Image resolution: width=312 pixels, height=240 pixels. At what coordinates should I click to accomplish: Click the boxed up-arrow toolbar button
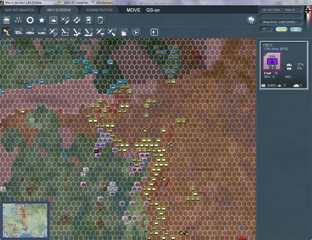(154, 32)
